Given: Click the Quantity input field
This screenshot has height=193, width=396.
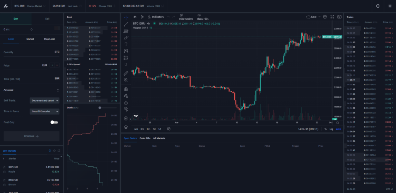Looking at the screenshot, I should point(32,52).
